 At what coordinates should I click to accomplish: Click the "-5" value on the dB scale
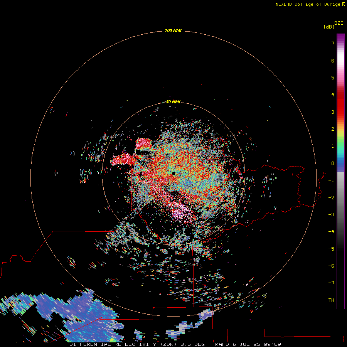point(331,249)
